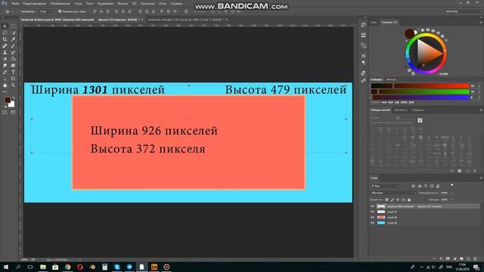
Task: Open the Изображение menu
Action: coord(60,3)
